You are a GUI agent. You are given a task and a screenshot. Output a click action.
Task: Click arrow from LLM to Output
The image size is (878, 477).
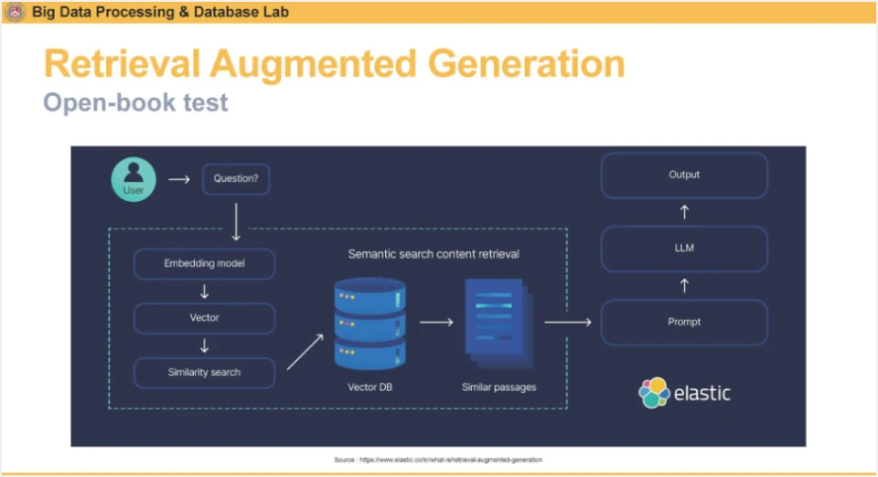click(x=684, y=212)
